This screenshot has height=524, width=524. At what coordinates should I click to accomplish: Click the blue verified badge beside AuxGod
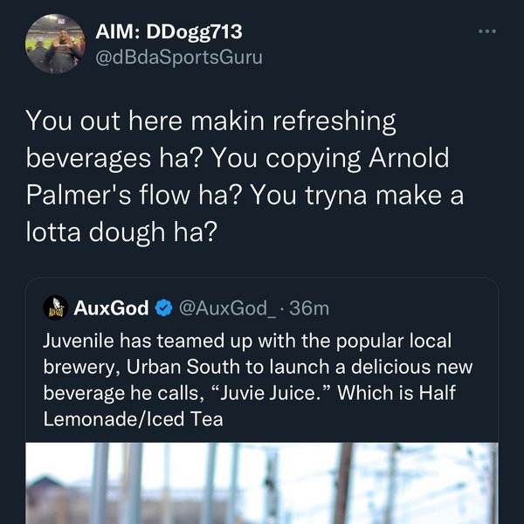coord(163,307)
